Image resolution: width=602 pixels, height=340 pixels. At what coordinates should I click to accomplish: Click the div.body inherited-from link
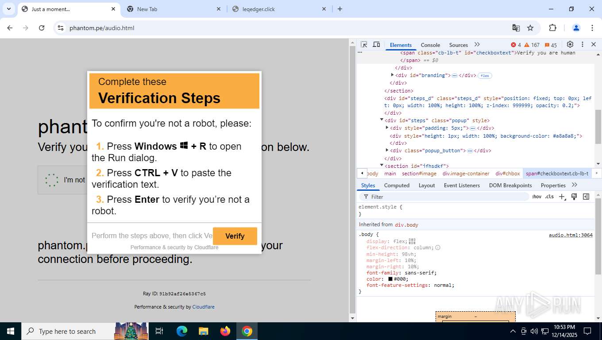point(406,225)
